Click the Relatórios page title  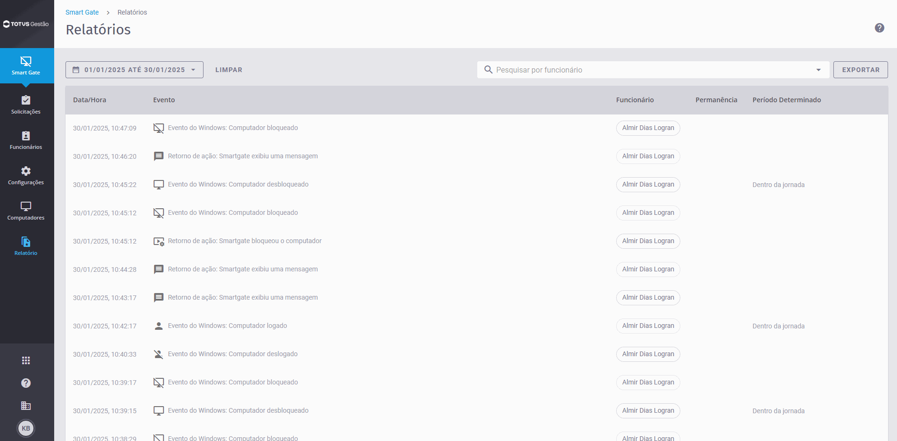98,30
